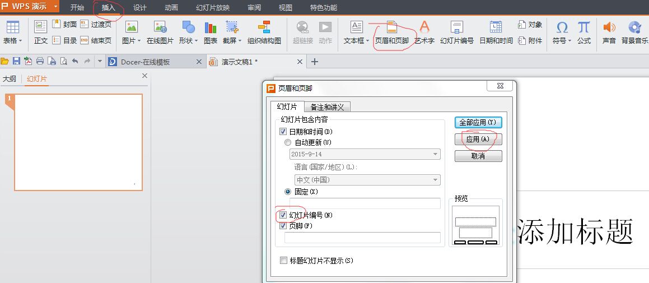Select slide 1 thumbnail
Image resolution: width=649 pixels, height=283 pixels.
78,142
